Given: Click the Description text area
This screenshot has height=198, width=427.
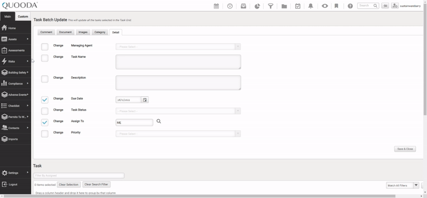Looking at the screenshot, I should [178, 82].
